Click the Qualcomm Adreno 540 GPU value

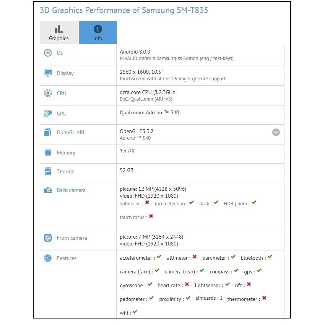tap(149, 112)
